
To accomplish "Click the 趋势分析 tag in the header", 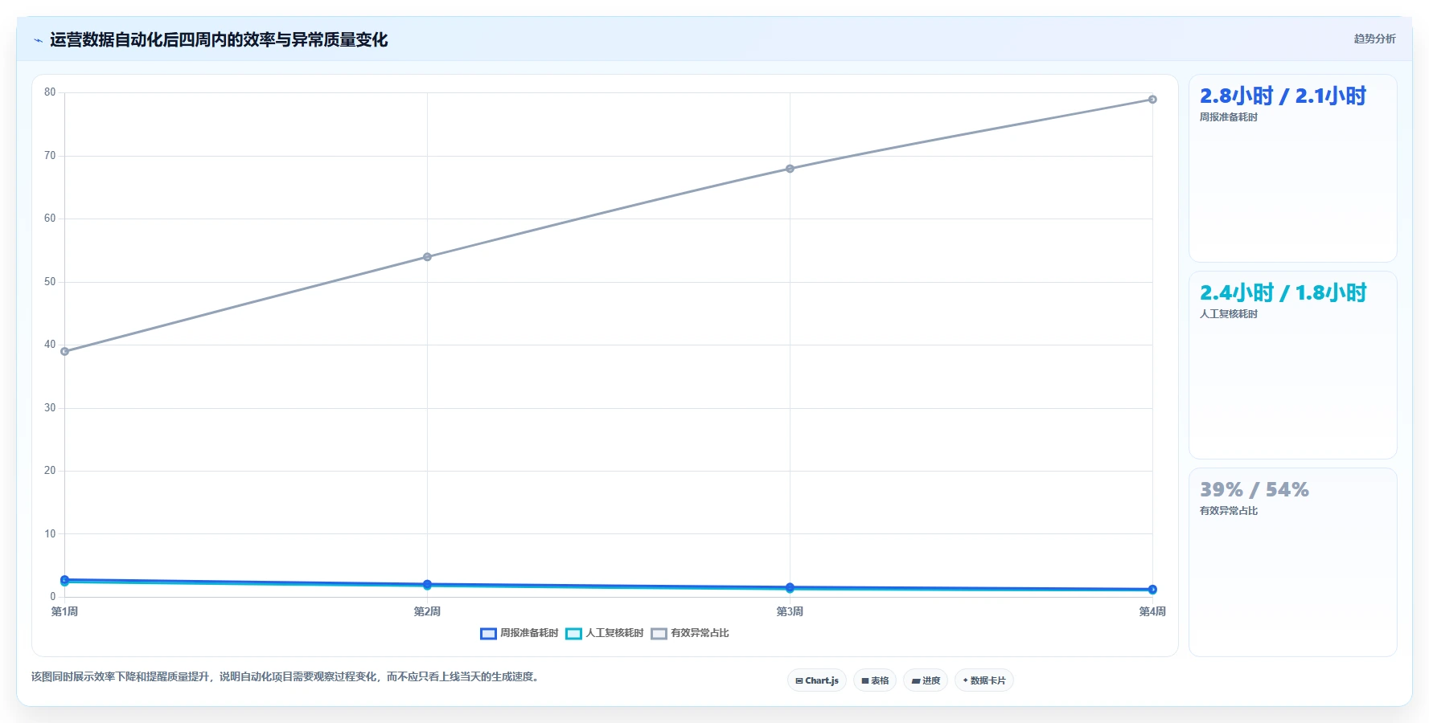I will point(1374,39).
